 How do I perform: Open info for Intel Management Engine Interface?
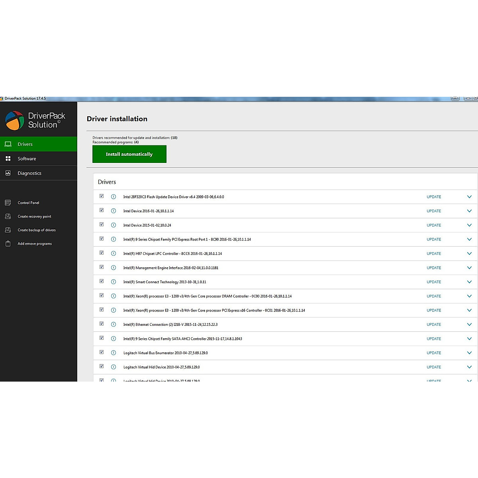[114, 268]
